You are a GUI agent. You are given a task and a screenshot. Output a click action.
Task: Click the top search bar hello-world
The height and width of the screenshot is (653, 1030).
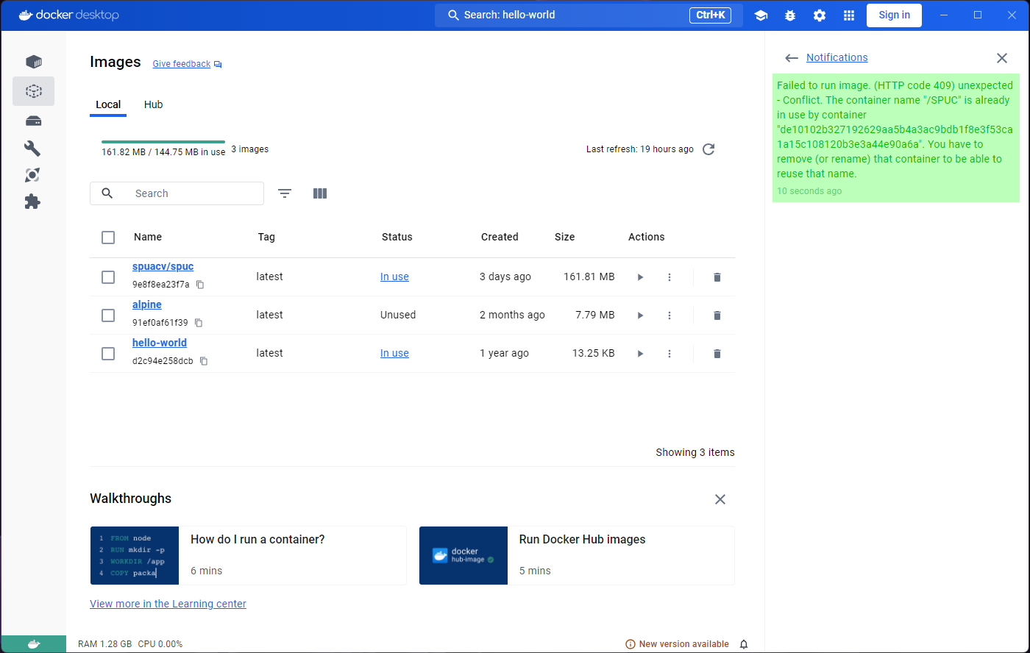point(589,15)
